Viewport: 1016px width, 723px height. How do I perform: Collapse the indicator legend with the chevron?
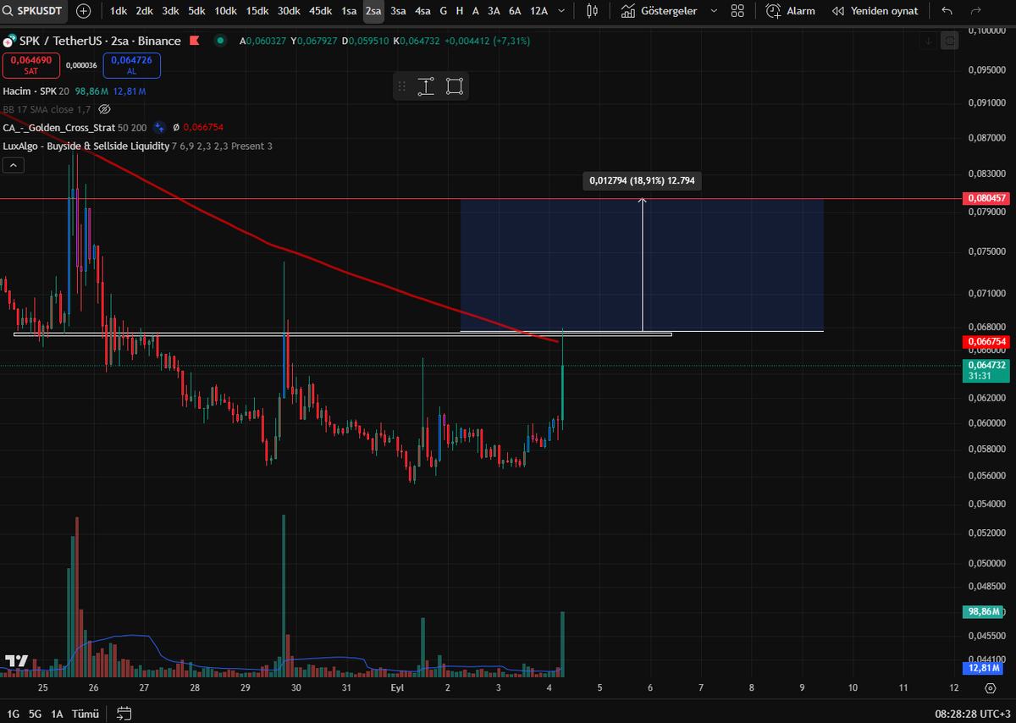tap(14, 165)
